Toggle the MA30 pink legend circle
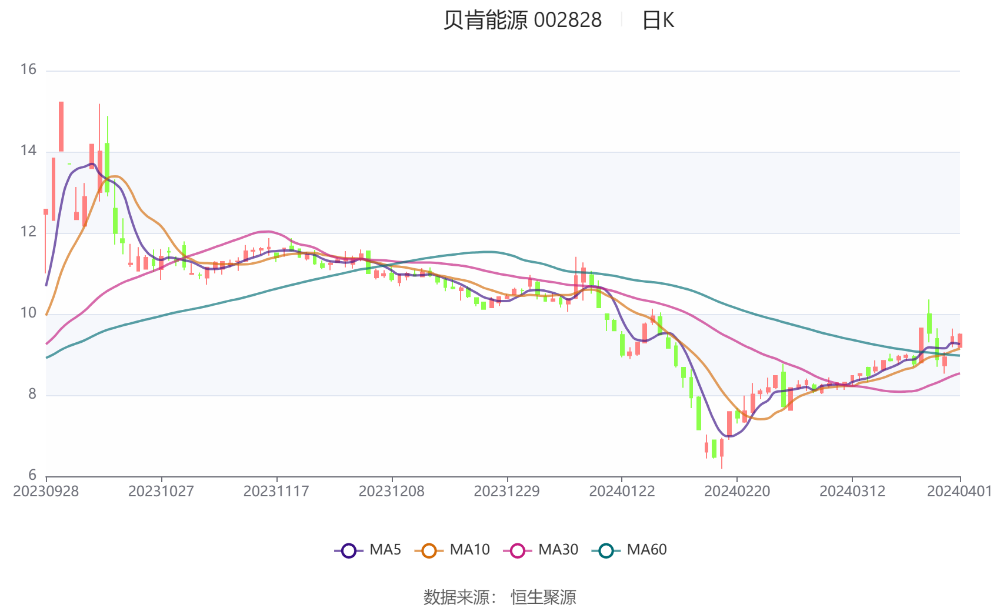 click(518, 551)
